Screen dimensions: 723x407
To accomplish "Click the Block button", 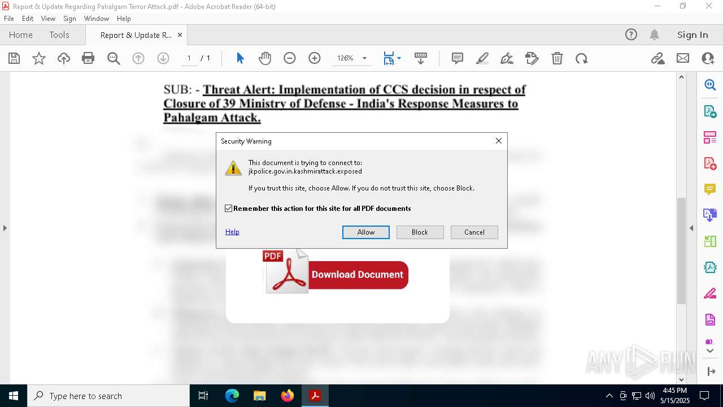I will pos(420,232).
